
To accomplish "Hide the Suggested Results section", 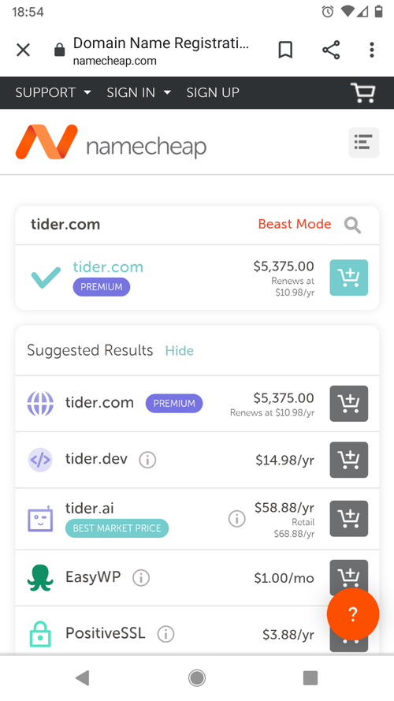I will [179, 350].
